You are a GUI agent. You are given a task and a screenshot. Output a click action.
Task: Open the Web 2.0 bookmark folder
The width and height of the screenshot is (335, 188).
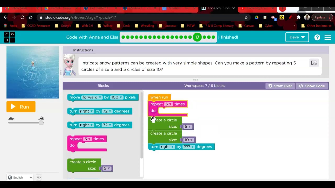pyautogui.click(x=84, y=26)
